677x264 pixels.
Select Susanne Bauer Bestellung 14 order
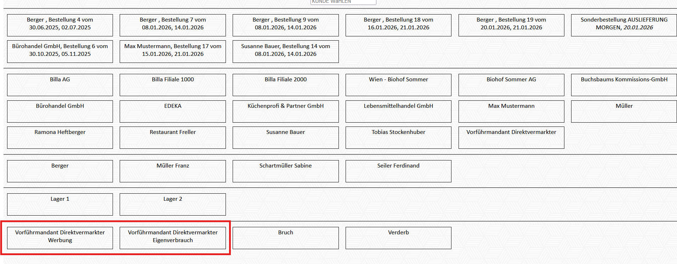coord(285,51)
